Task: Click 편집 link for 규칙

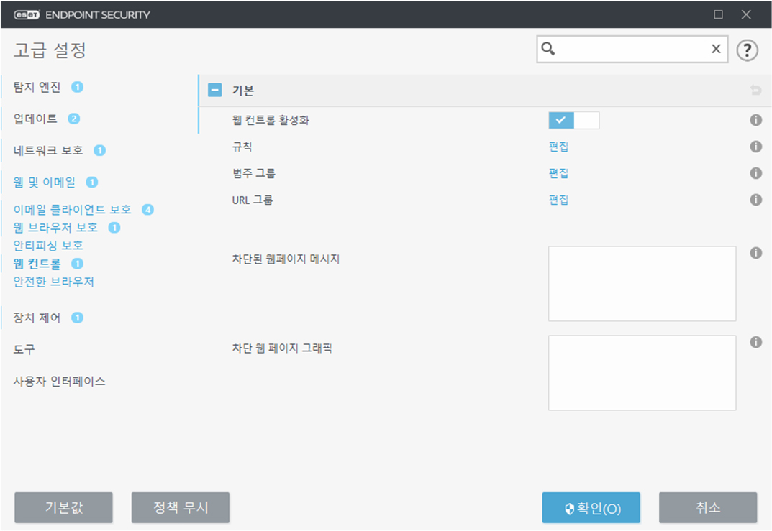Action: click(558, 147)
